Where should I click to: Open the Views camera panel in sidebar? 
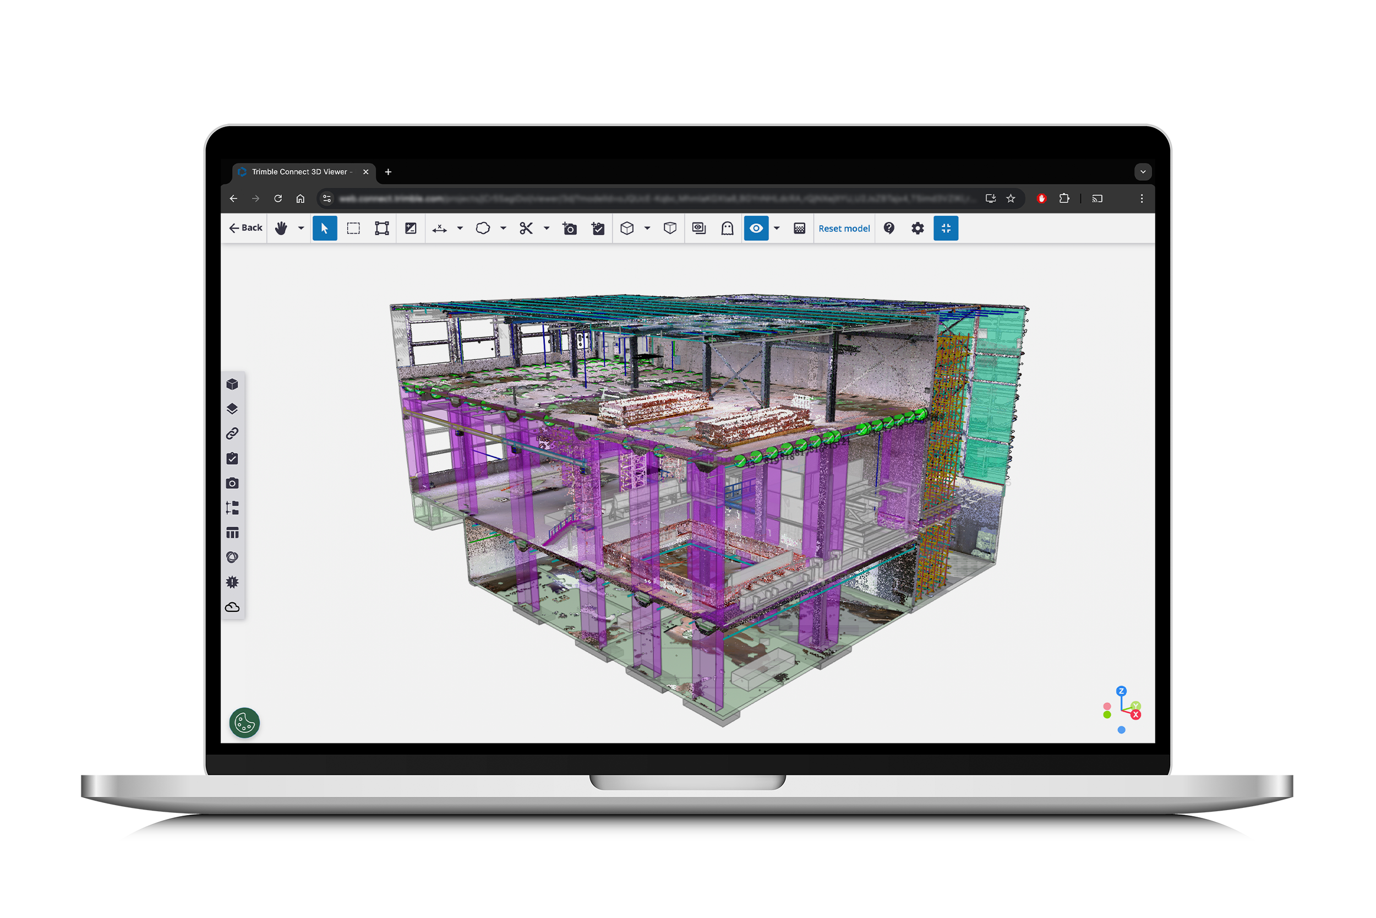coord(232,484)
